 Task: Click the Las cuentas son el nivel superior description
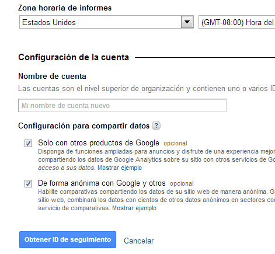click(147, 89)
